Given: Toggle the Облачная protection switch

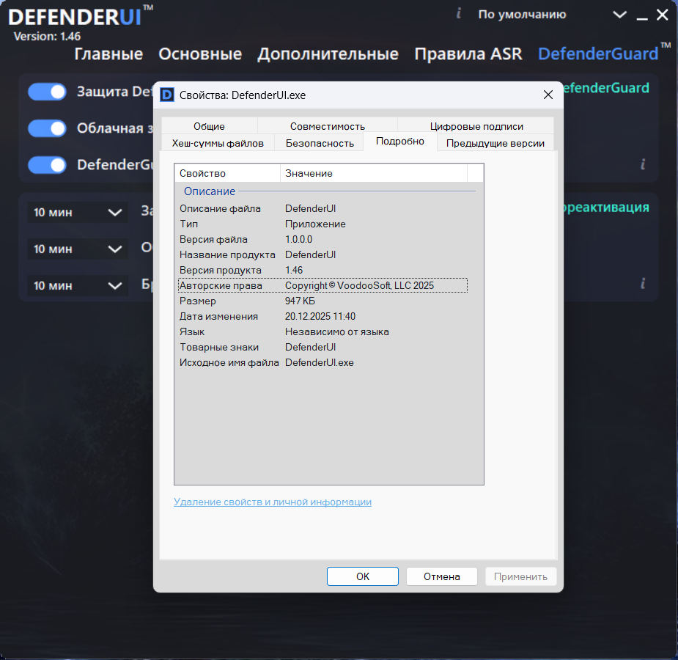Looking at the screenshot, I should [x=47, y=128].
